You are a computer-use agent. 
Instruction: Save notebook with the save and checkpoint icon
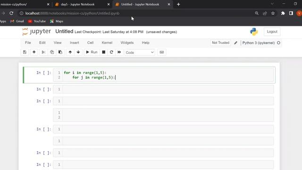tap(25, 52)
